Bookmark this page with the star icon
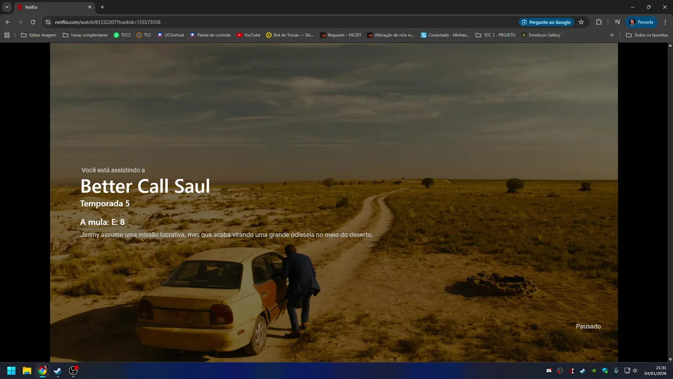 click(581, 22)
